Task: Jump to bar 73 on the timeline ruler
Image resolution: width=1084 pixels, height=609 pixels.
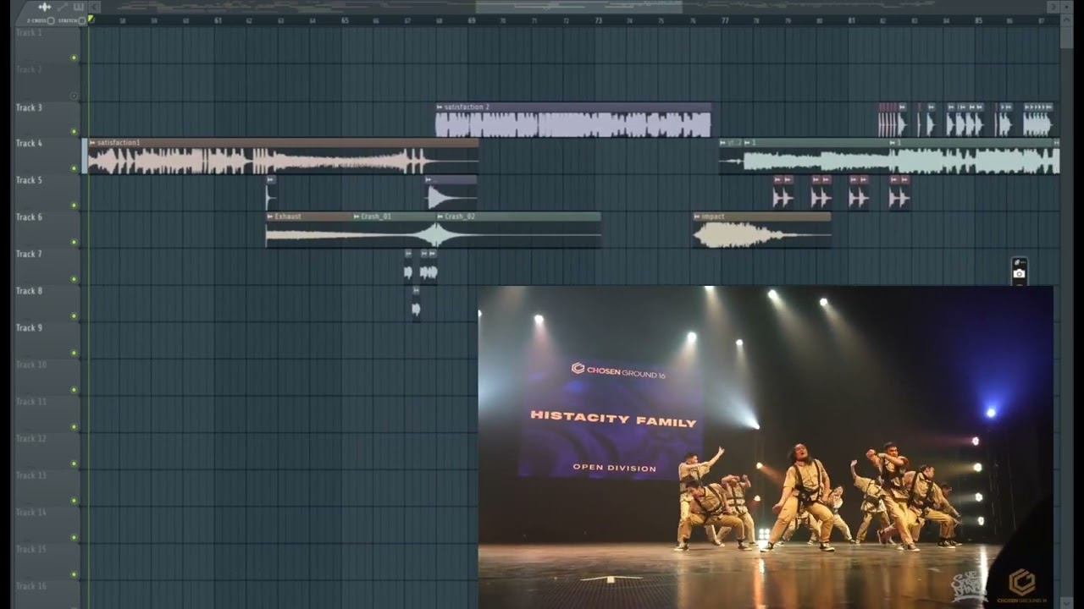Action: pyautogui.click(x=598, y=20)
